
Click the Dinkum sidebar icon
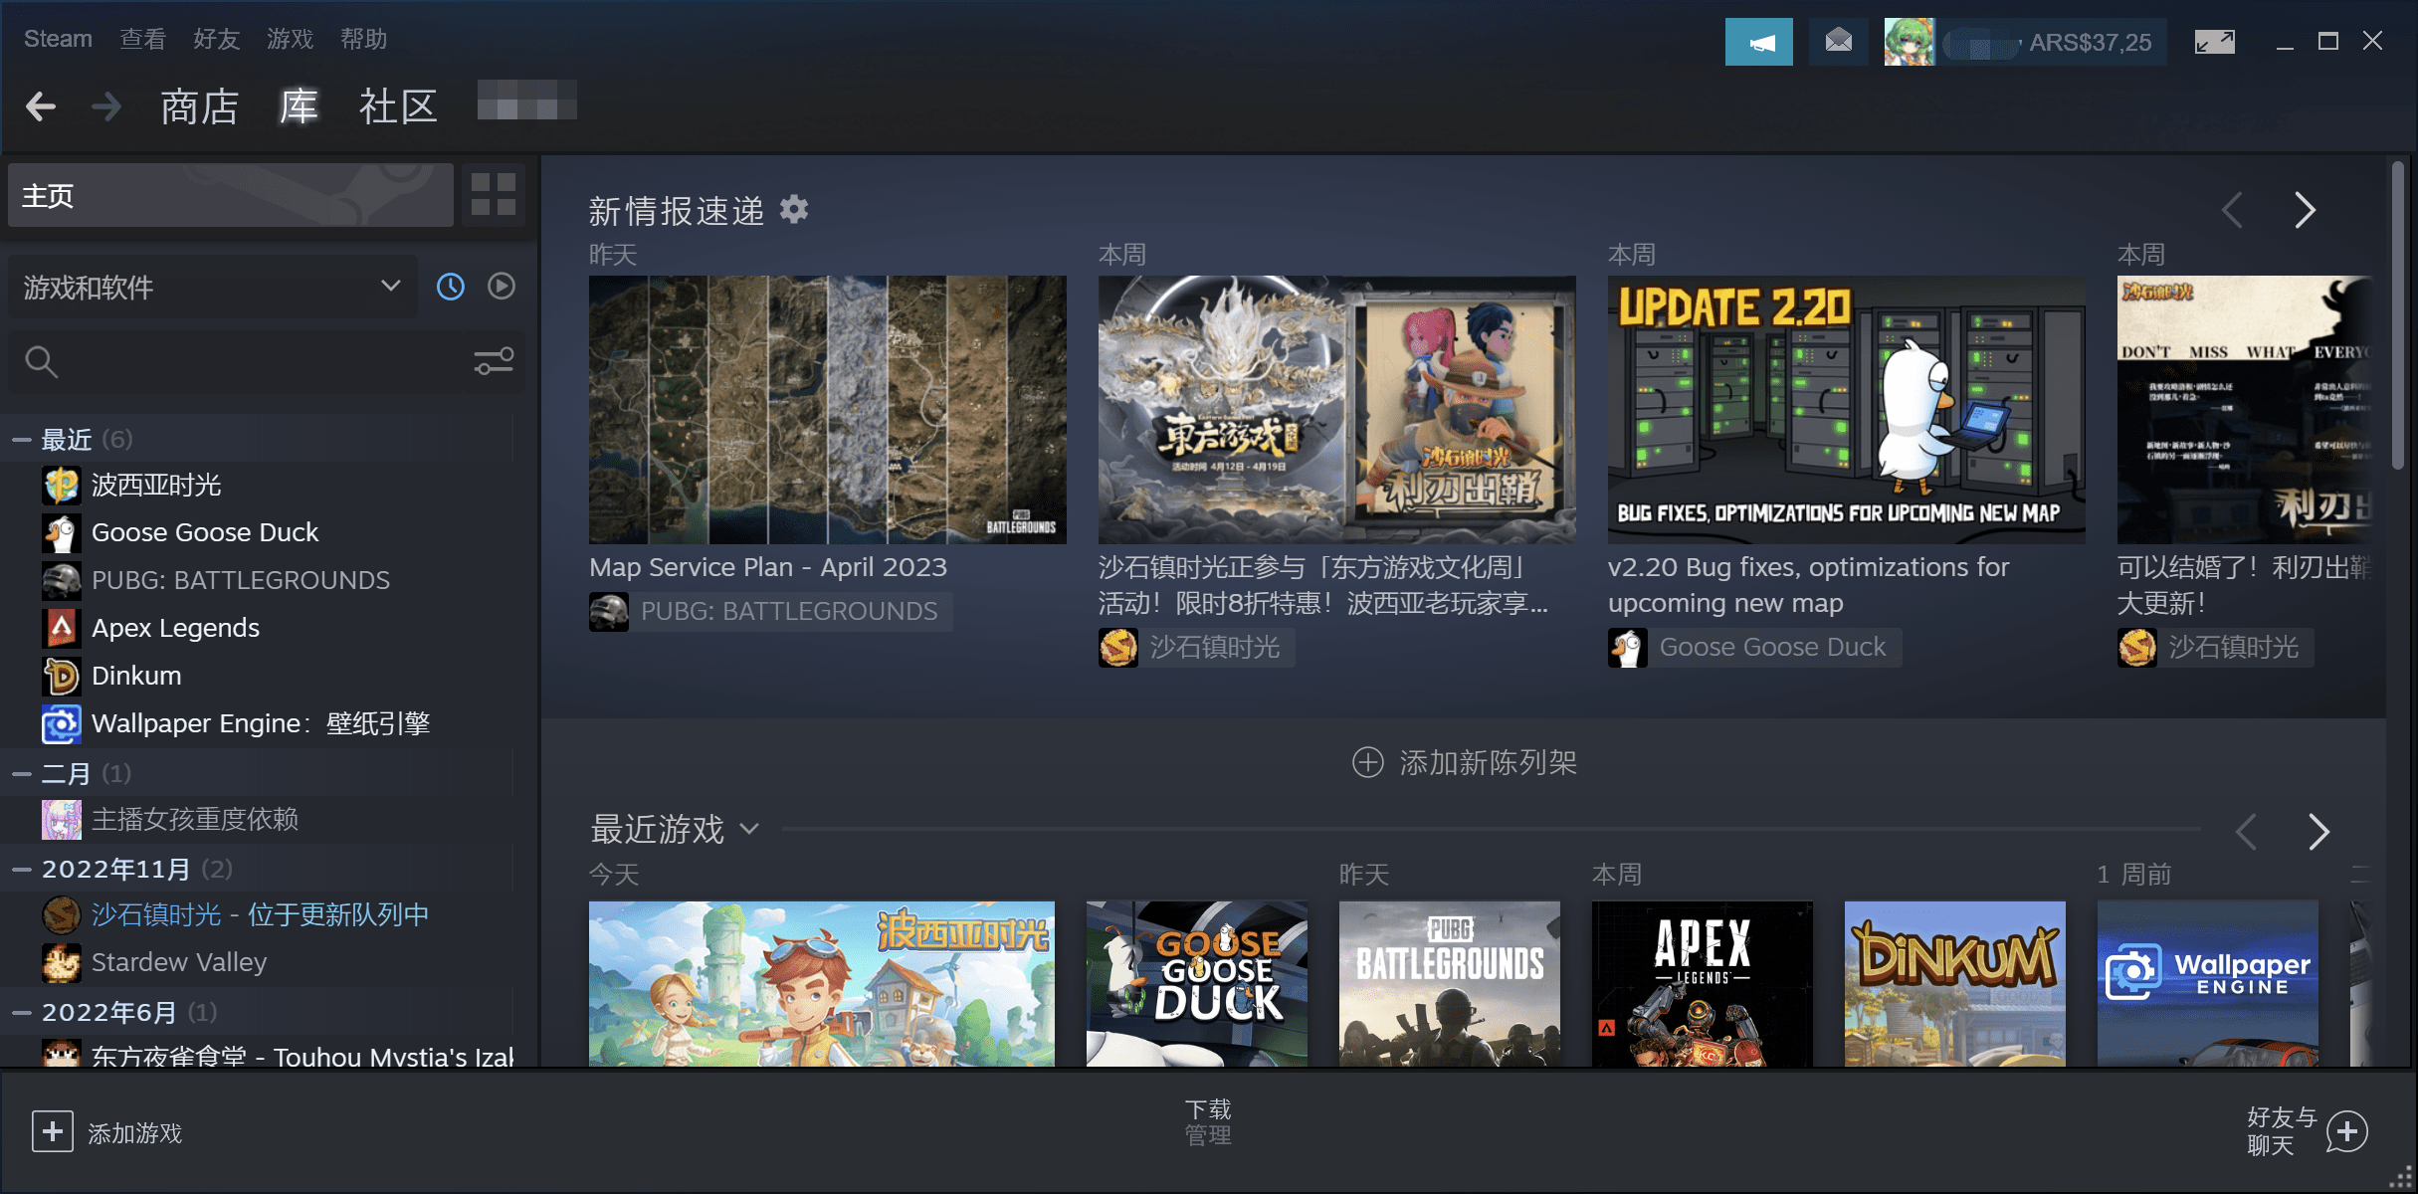62,676
